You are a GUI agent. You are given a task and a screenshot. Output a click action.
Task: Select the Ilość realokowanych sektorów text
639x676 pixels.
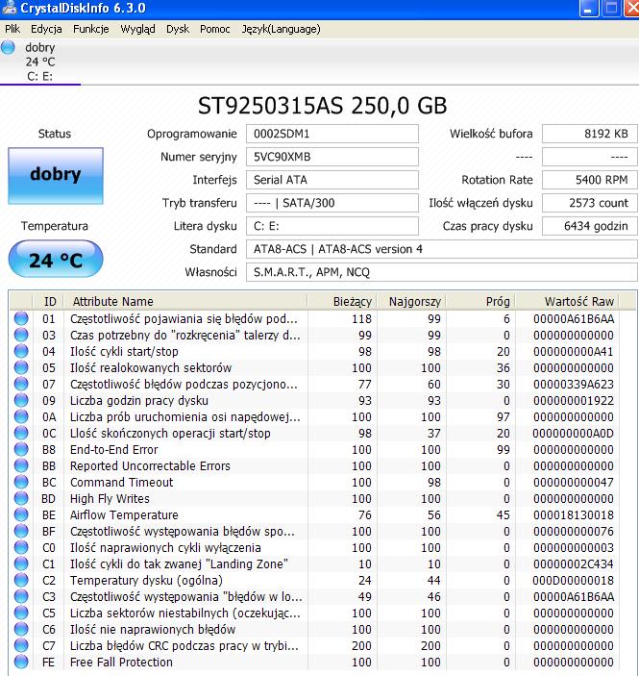click(151, 367)
